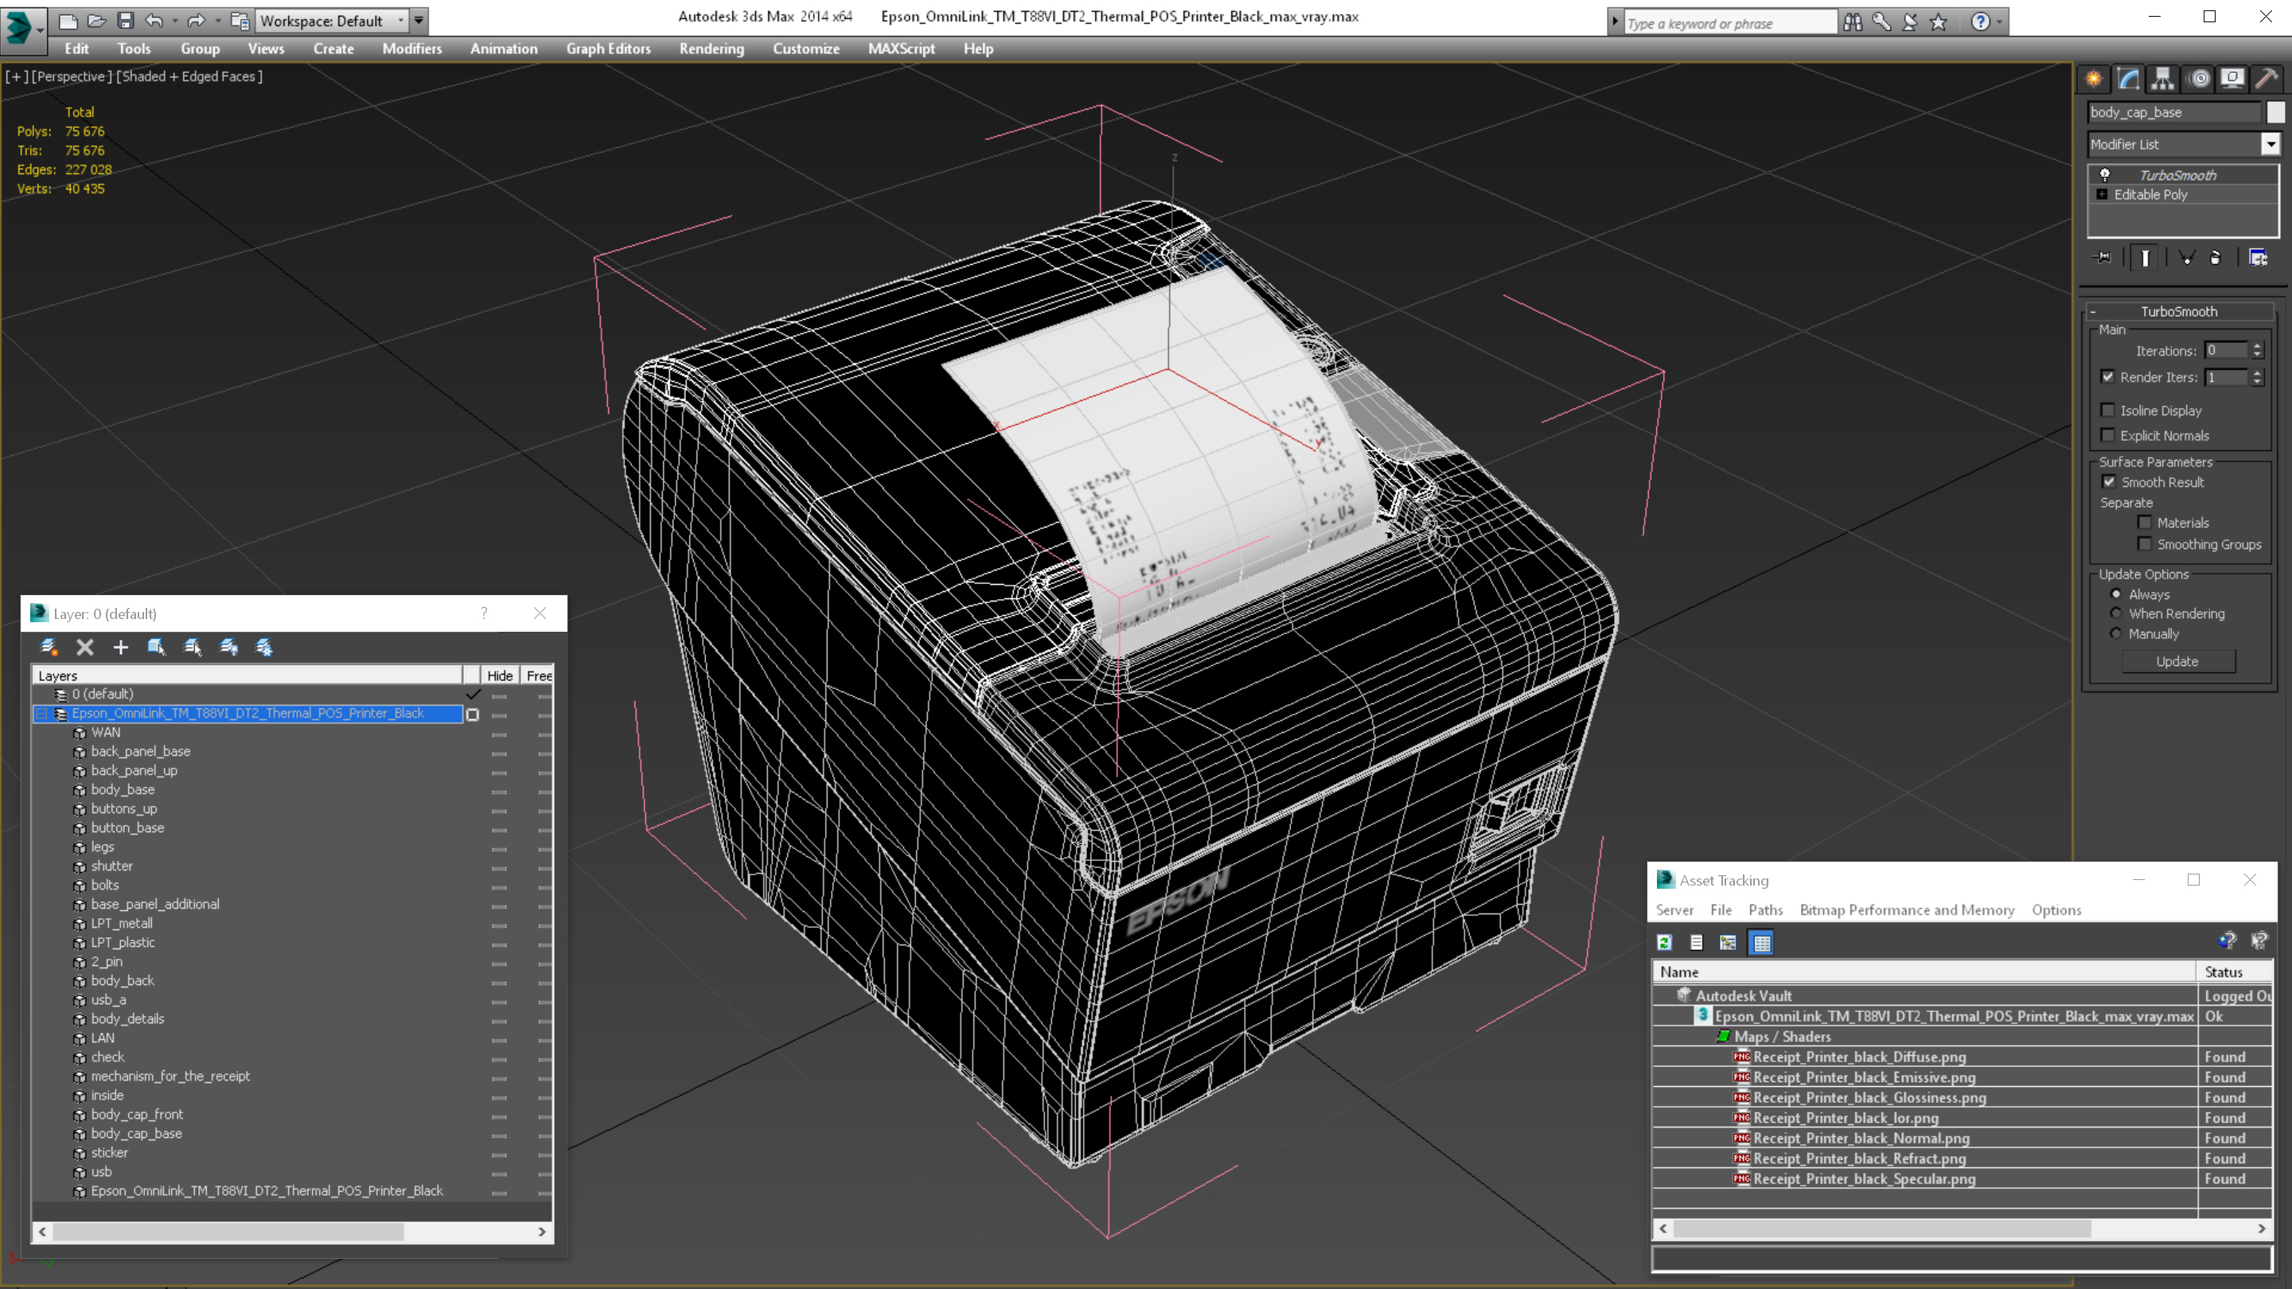The image size is (2292, 1289).
Task: Open the Display command panel tab
Action: coord(2232,78)
